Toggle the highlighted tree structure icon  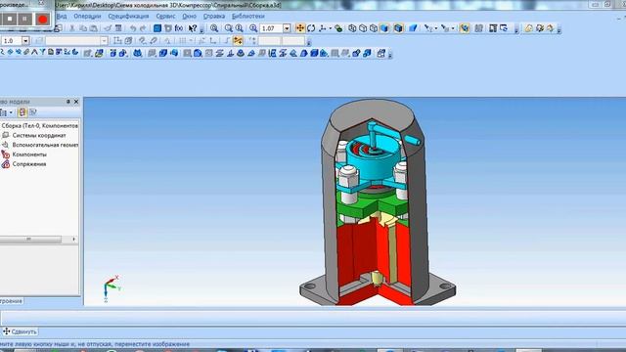pyautogui.click(x=22, y=112)
